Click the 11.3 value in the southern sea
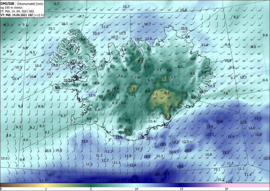Image resolution: width=270 pixels, height=191 pixels. click(89, 164)
